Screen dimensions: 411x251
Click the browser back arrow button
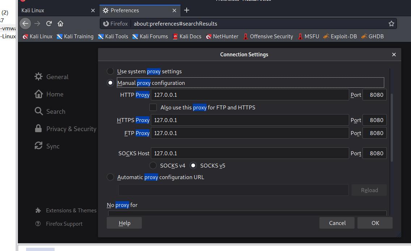25,23
